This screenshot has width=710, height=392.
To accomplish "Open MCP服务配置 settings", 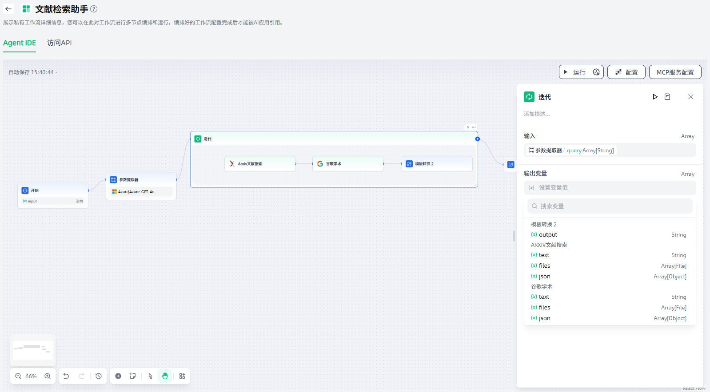I will coord(675,72).
